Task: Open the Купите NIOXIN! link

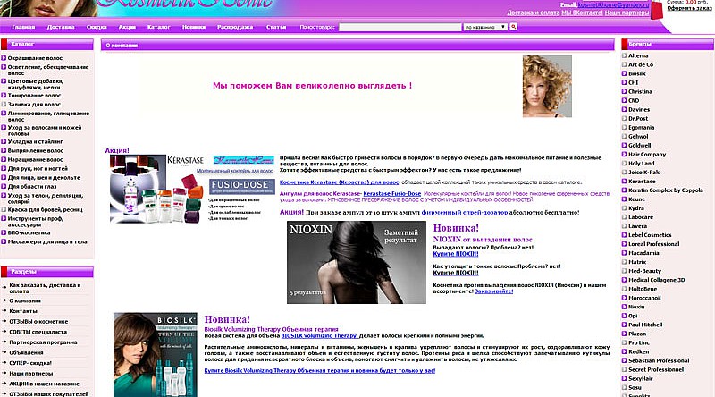Action: (x=456, y=255)
